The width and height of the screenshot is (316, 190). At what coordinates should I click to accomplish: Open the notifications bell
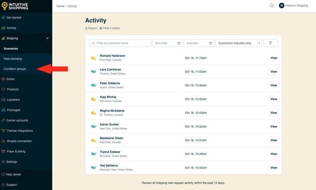[x=272, y=6]
